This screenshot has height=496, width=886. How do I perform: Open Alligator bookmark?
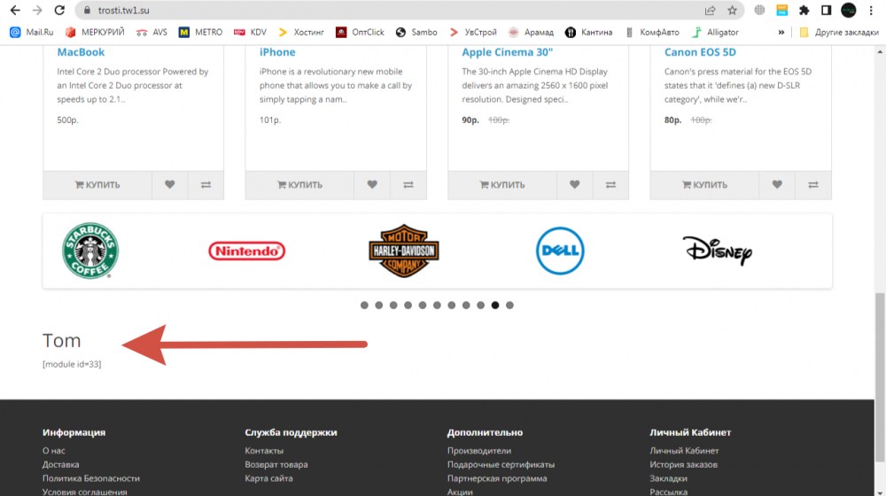click(x=715, y=32)
